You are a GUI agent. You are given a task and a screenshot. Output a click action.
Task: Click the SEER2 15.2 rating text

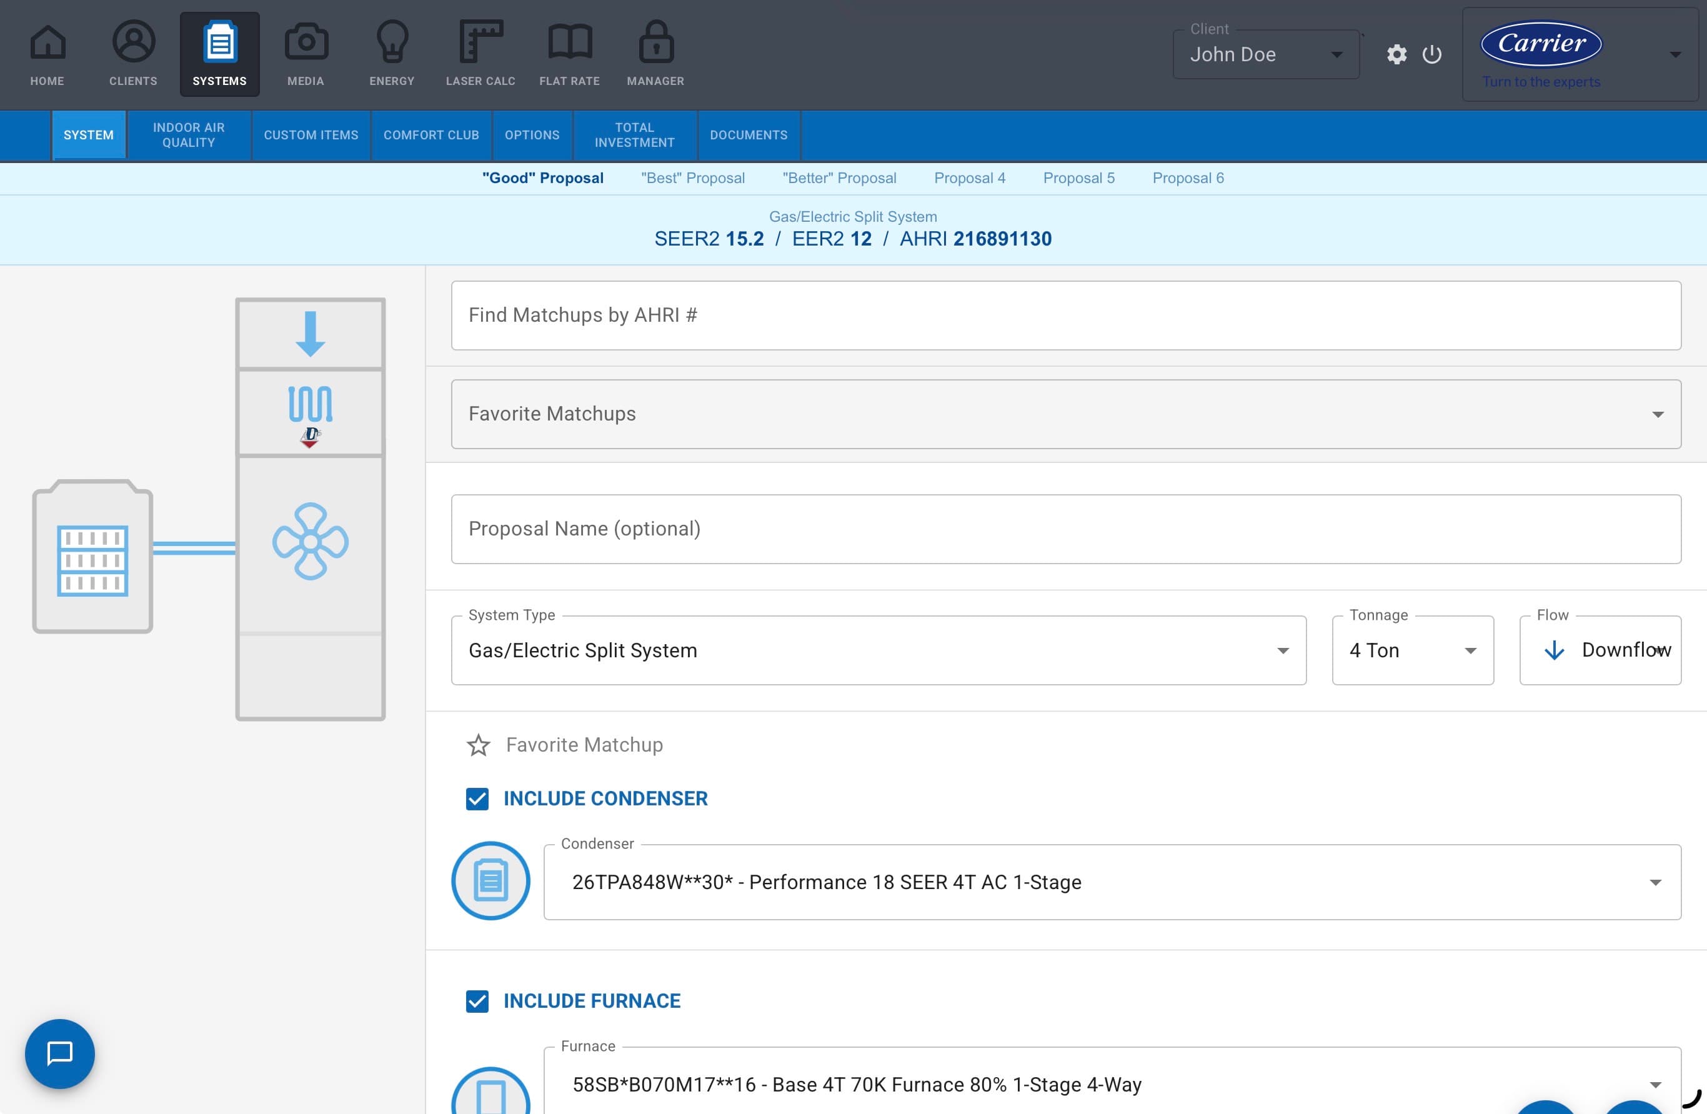709,239
